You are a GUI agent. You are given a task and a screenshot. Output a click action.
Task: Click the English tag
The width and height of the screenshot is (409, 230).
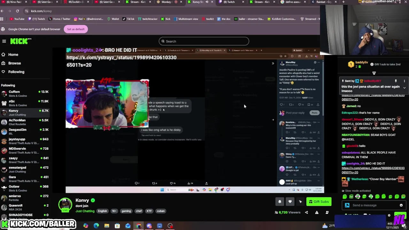(102, 211)
